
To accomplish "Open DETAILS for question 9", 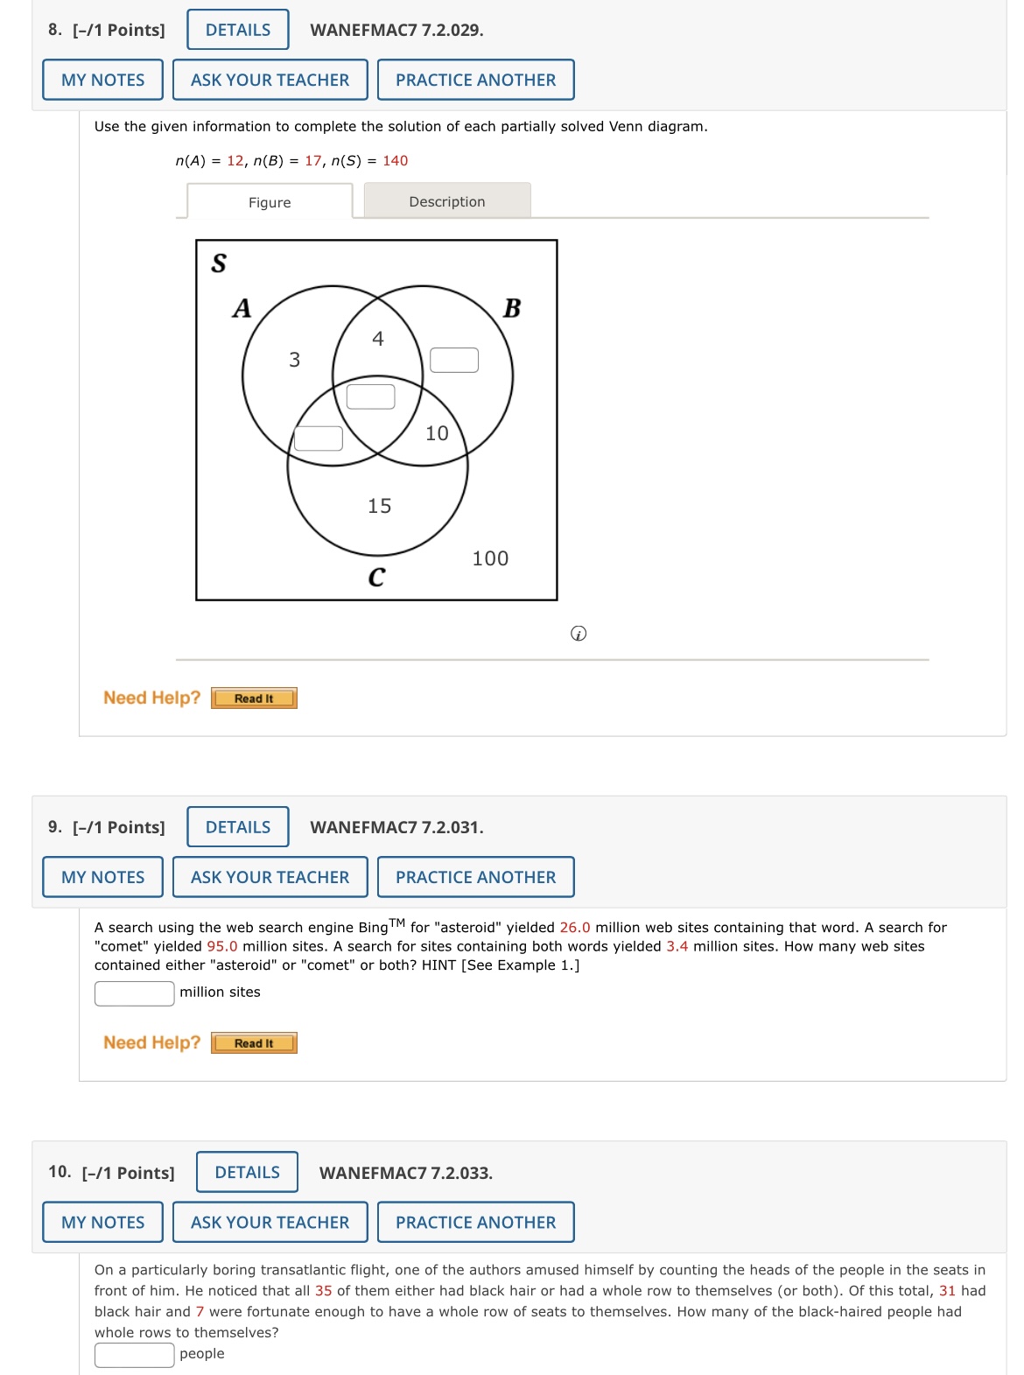I will pos(236,826).
